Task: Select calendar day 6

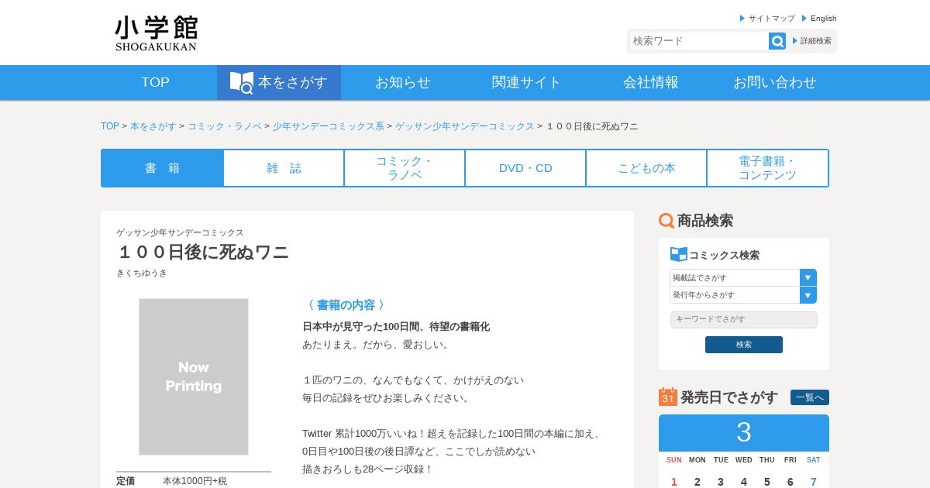Action: [790, 482]
